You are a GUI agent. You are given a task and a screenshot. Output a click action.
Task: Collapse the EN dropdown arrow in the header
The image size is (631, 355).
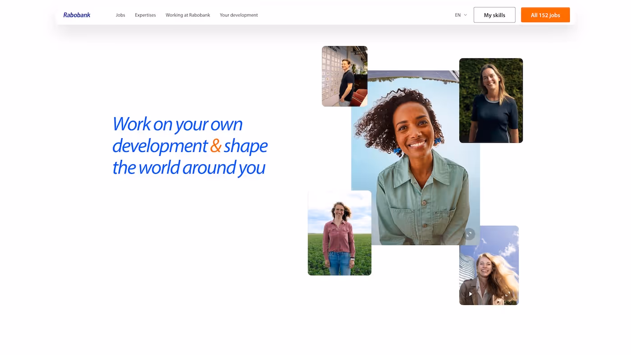point(465,14)
